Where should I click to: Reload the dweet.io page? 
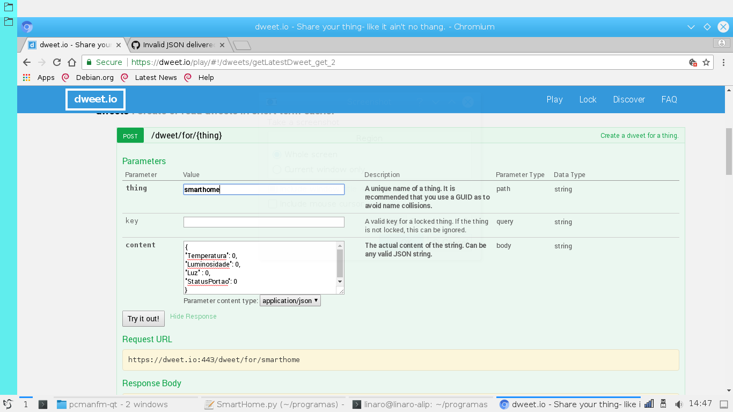57,62
